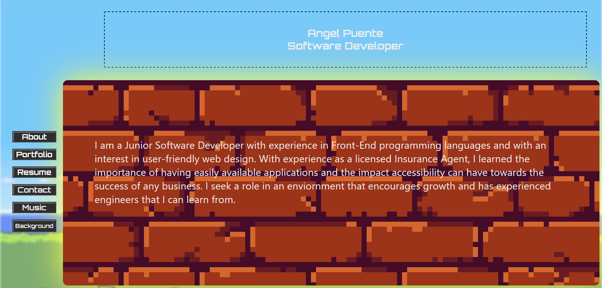
Task: Click the Software Developer subtitle text
Action: pyautogui.click(x=346, y=46)
